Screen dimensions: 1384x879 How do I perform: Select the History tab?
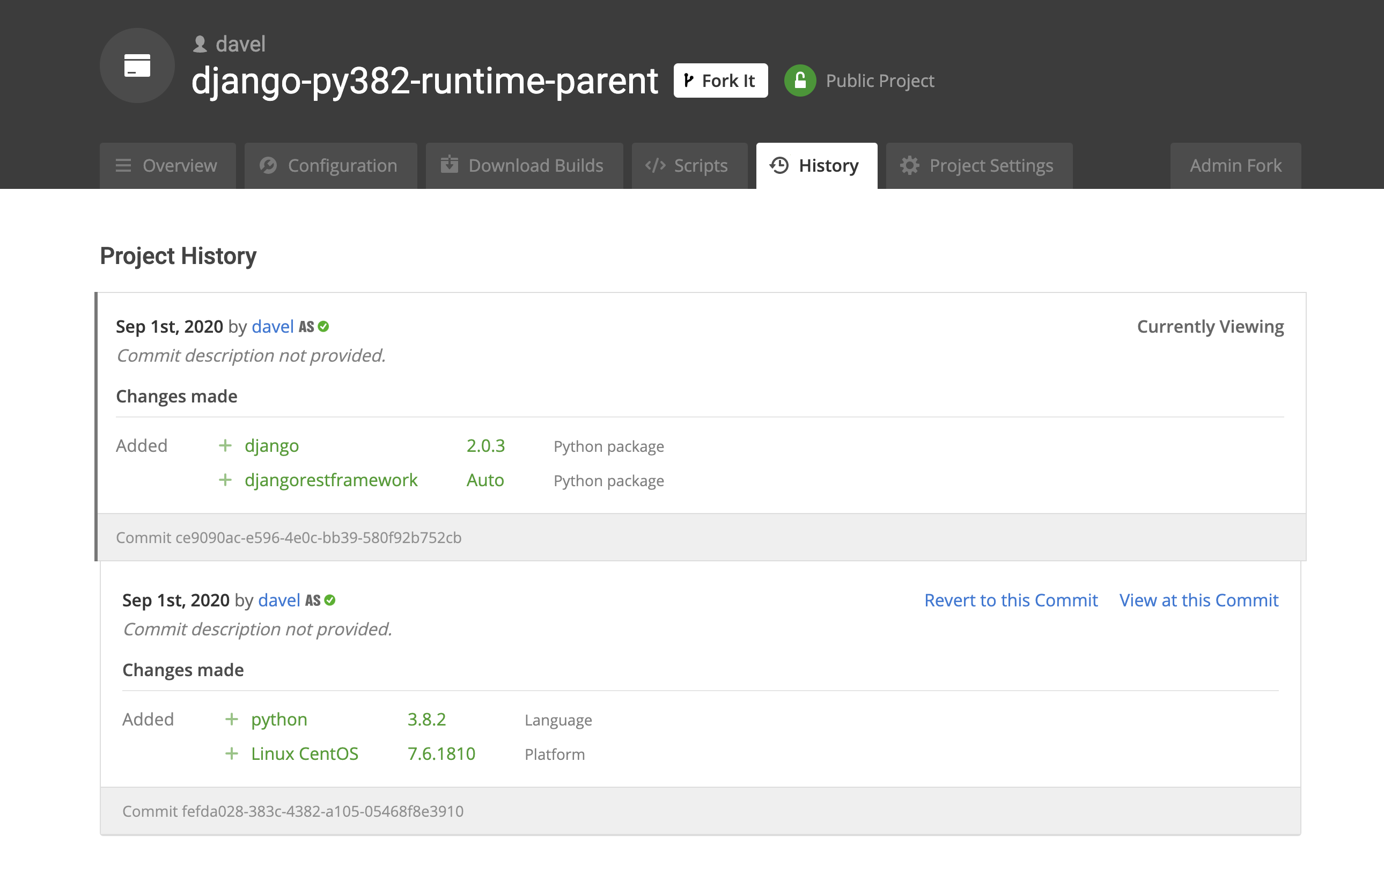[816, 166]
